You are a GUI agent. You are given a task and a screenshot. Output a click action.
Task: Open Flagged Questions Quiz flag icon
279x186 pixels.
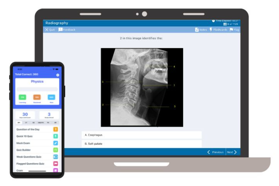pos(55,164)
